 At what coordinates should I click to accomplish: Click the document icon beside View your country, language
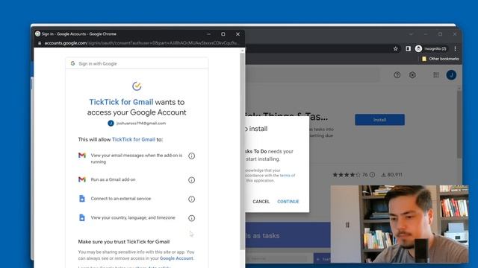(82, 217)
